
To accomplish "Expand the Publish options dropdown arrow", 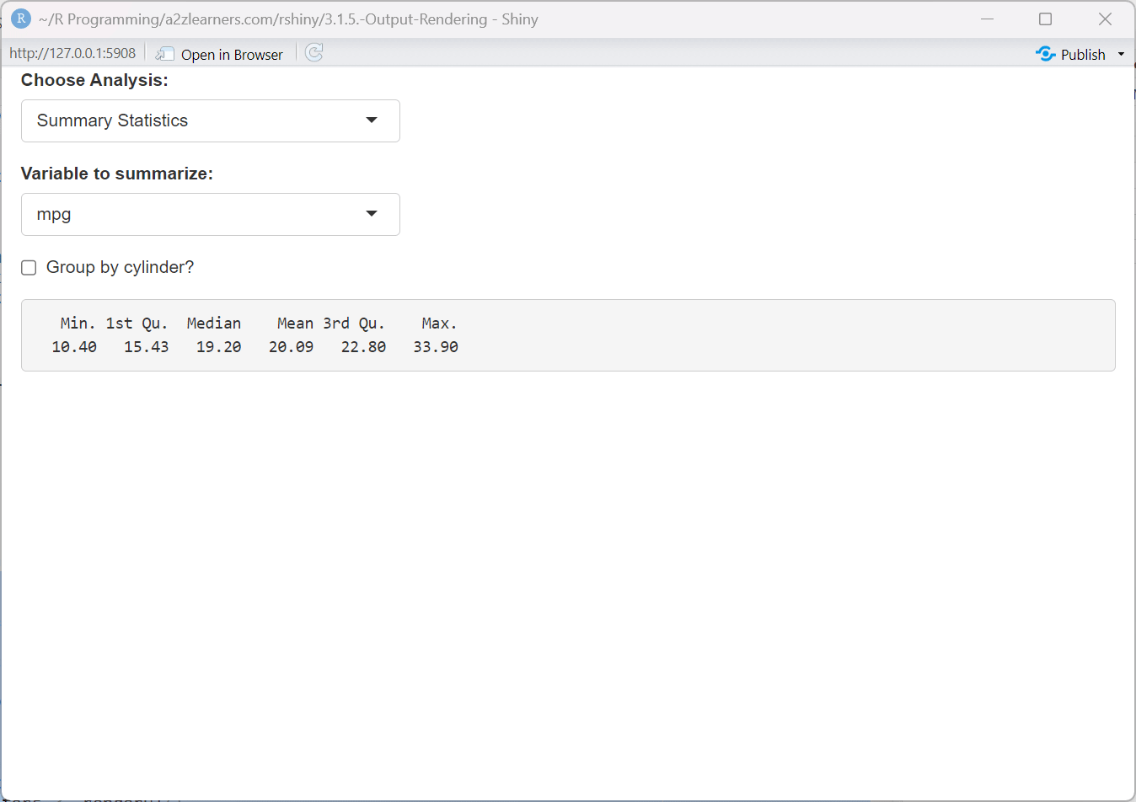I will point(1121,53).
